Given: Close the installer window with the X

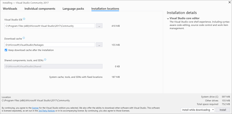Looking at the screenshot, I should [230, 2].
